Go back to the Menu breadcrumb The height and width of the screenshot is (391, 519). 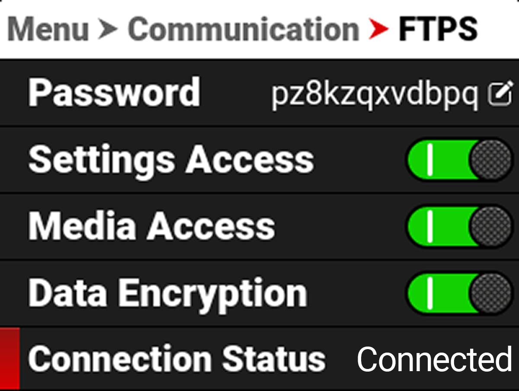pyautogui.click(x=48, y=28)
